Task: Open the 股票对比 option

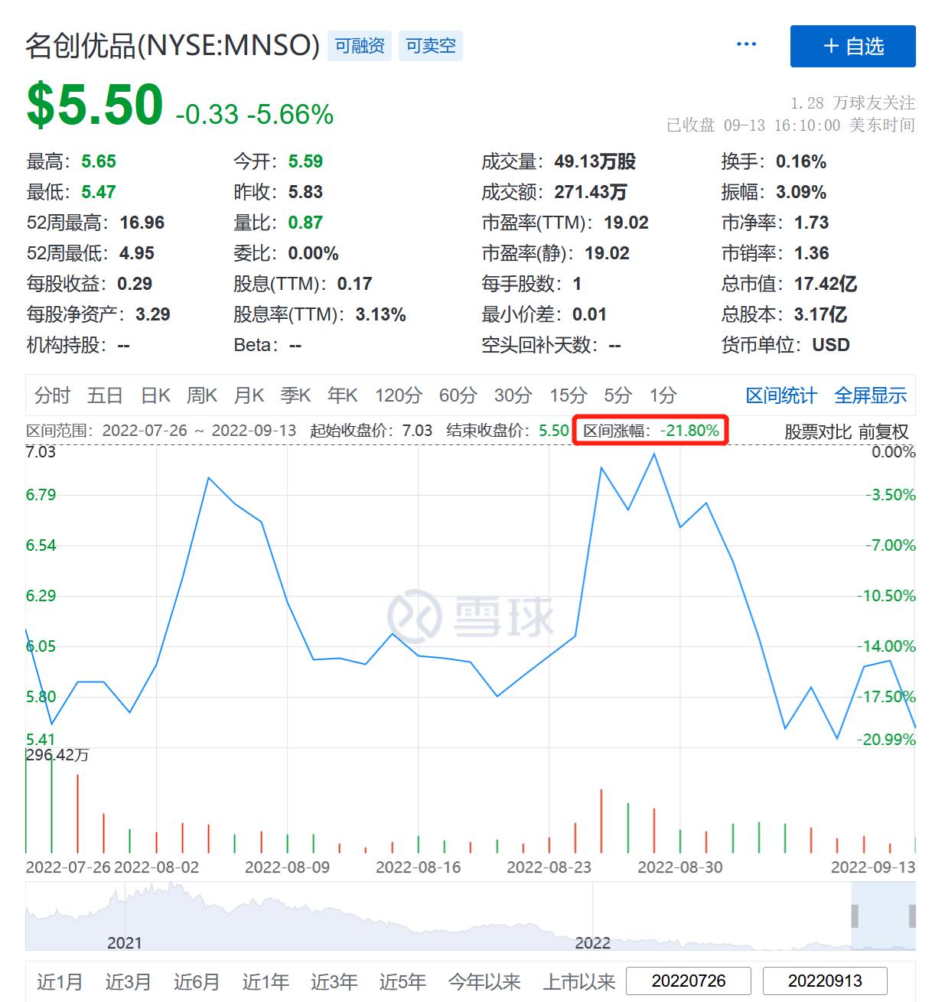Action: pyautogui.click(x=817, y=431)
